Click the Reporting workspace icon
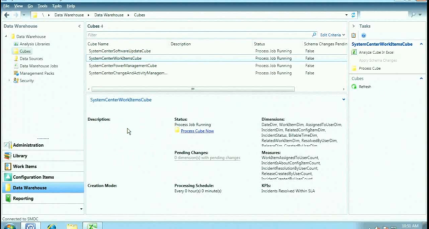 8,198
